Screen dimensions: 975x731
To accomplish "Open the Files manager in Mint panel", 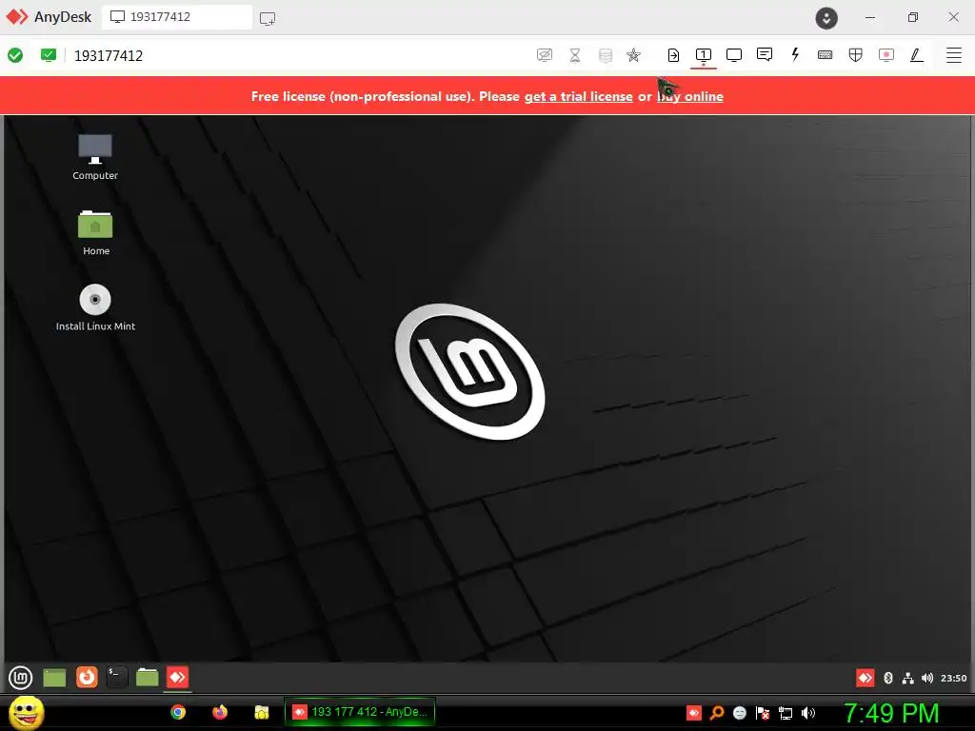I will click(x=148, y=677).
